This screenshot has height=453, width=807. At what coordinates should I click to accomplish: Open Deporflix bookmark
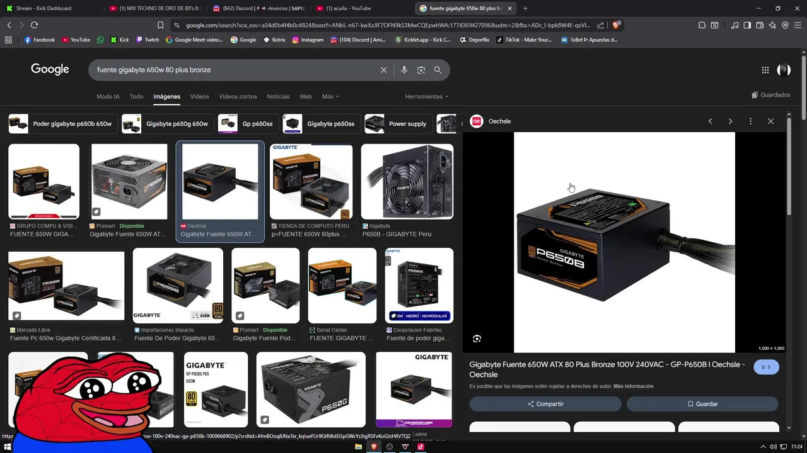[x=474, y=40]
